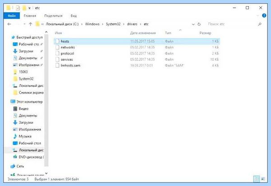This screenshot has width=271, height=186.
Task: Switch to the Вид ribbon tab
Action: (74, 16)
